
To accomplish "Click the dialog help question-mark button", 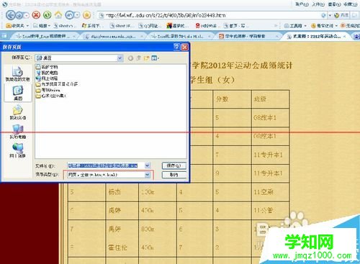I will 176,47.
